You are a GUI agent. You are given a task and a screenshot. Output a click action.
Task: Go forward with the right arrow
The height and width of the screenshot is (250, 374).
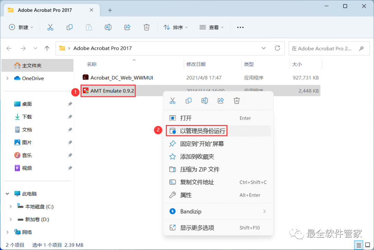coord(23,48)
